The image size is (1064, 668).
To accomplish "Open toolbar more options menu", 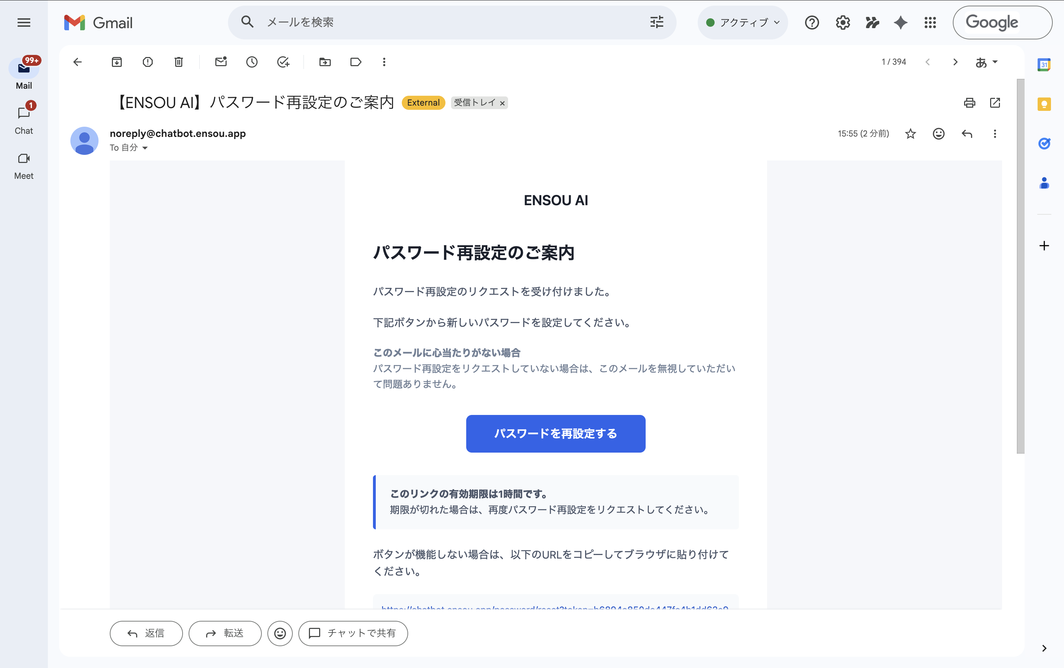I will (384, 62).
